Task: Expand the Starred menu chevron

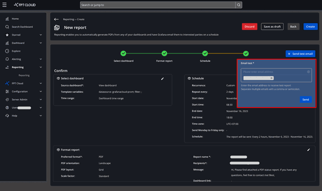Action: pyautogui.click(x=41, y=35)
